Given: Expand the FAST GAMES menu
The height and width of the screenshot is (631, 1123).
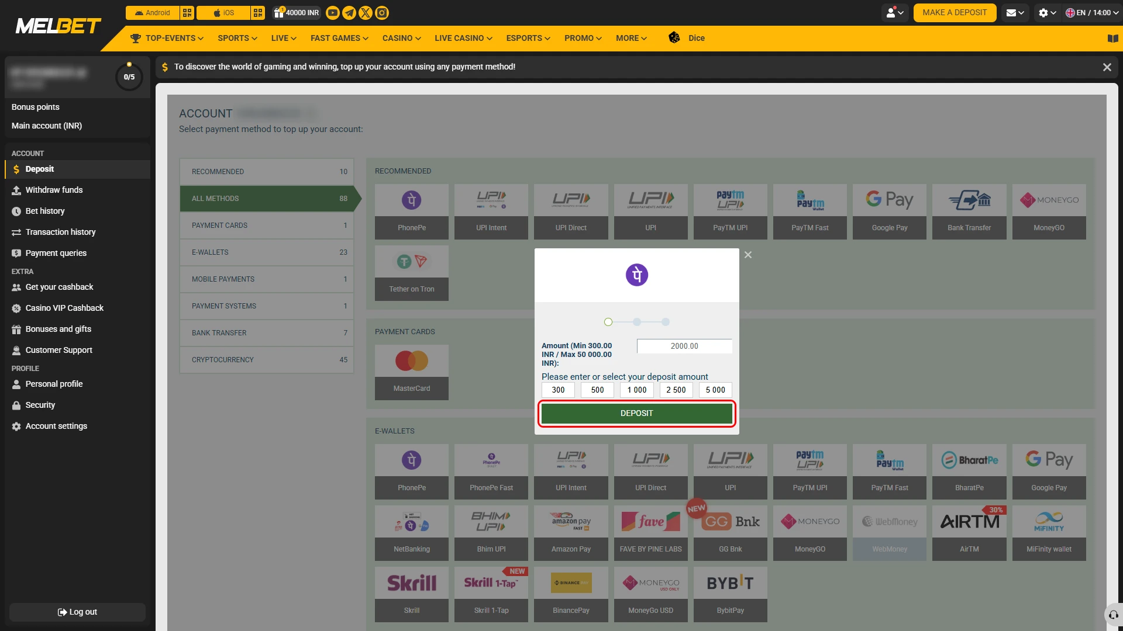Looking at the screenshot, I should click(339, 38).
